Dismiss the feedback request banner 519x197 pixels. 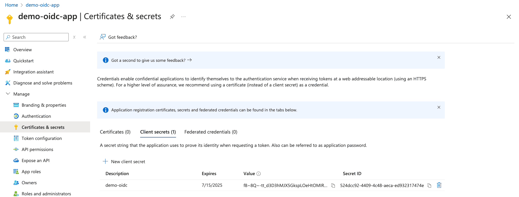pyautogui.click(x=439, y=57)
